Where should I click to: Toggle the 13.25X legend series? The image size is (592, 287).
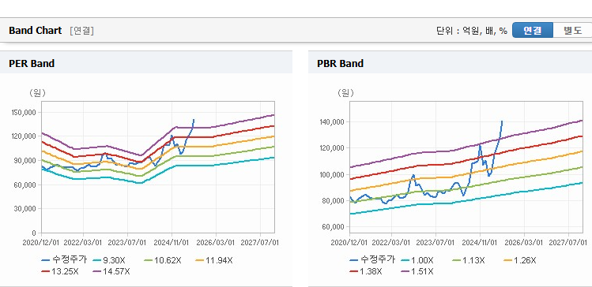pyautogui.click(x=60, y=271)
